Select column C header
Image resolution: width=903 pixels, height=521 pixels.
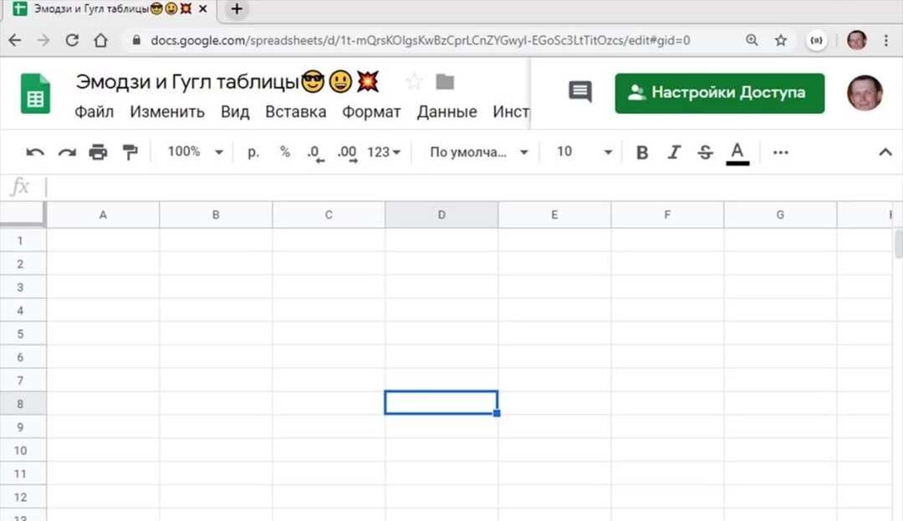pos(329,215)
